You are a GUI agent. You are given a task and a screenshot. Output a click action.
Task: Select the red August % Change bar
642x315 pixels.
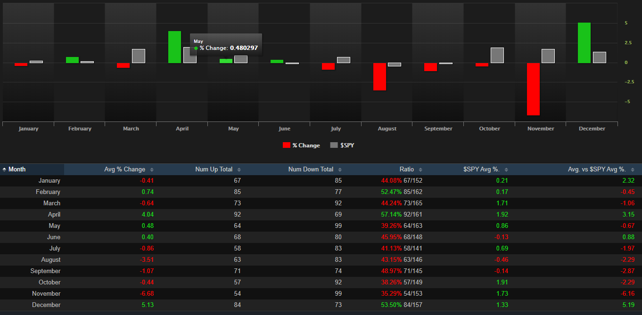pyautogui.click(x=379, y=77)
